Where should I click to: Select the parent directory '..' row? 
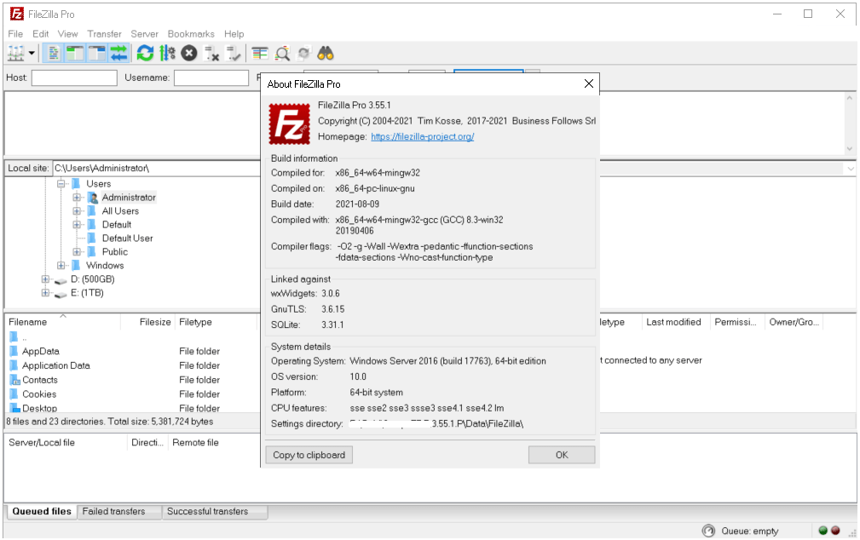(x=131, y=337)
